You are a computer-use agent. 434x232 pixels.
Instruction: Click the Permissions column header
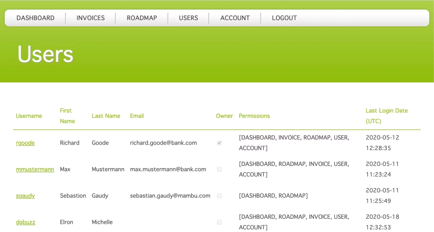(x=254, y=116)
